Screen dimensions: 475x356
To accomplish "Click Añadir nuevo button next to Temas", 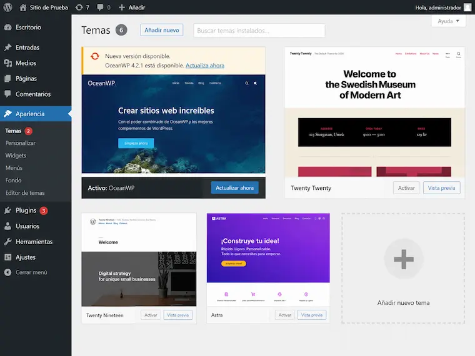I will point(162,30).
